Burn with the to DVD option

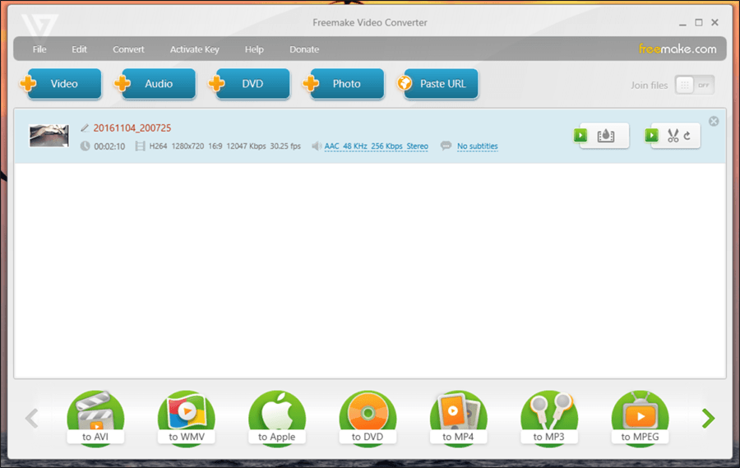[x=368, y=418]
